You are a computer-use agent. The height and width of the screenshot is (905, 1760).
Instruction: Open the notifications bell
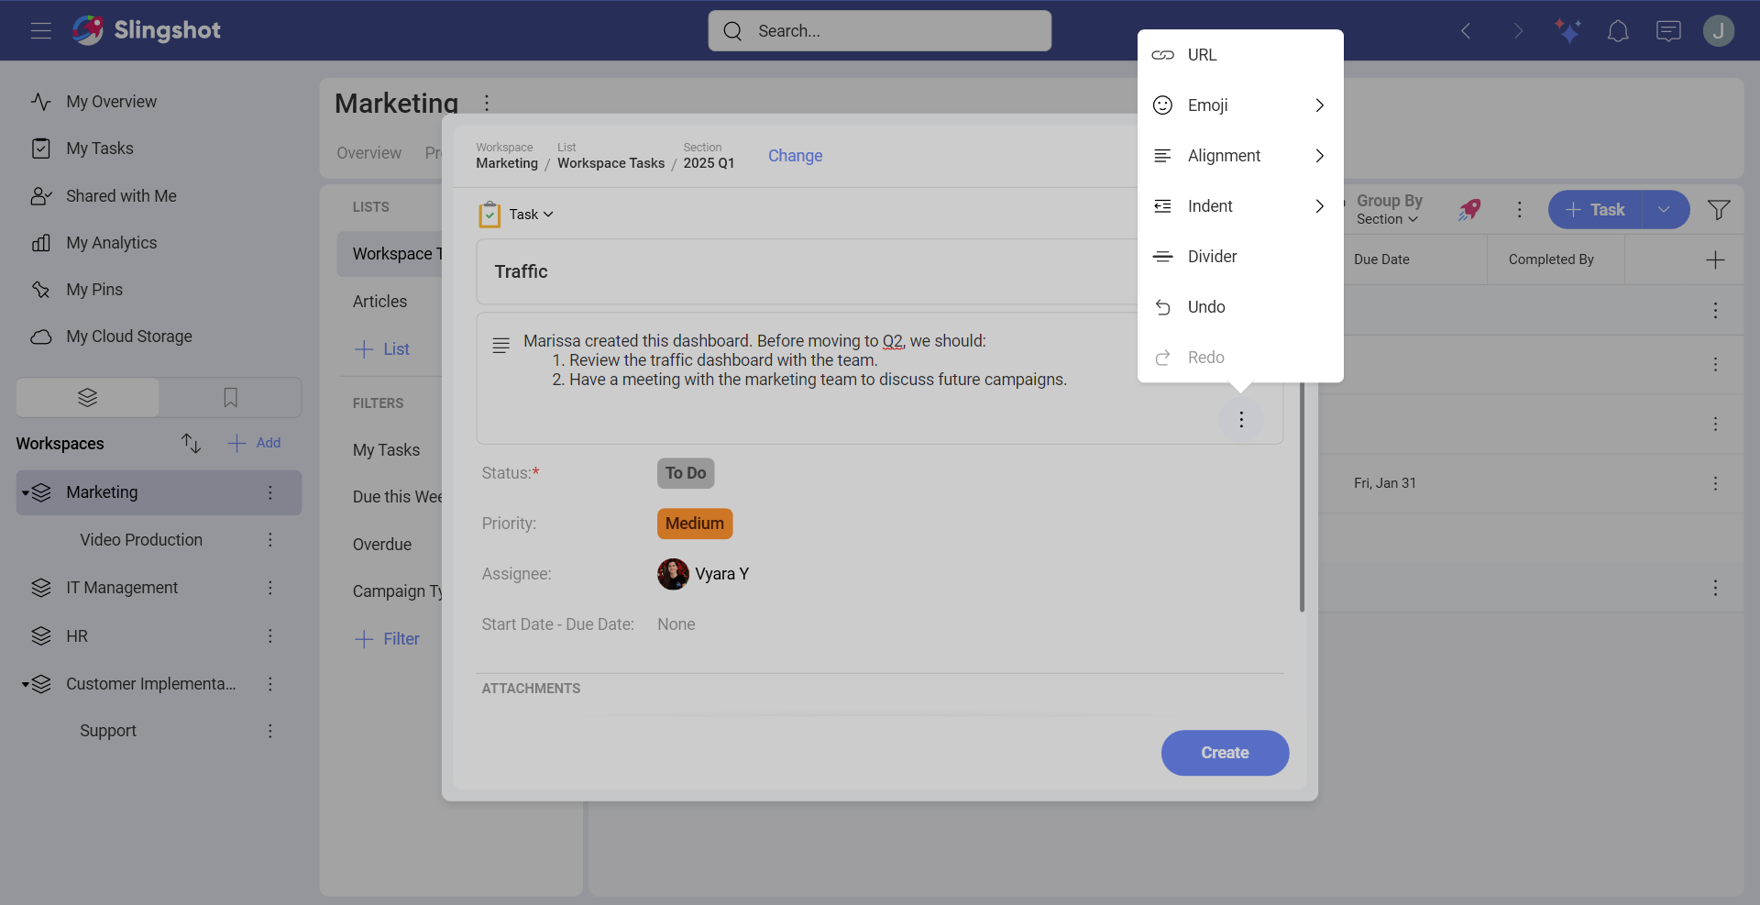click(x=1618, y=31)
